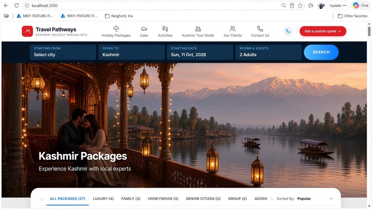The width and height of the screenshot is (373, 210).
Task: Open the reader view icon in address bar
Action: pos(292,6)
